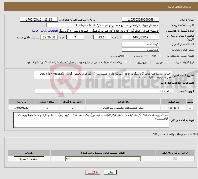Click the تاریخ نیاز column header
The image size is (198, 179).
coord(21,102)
